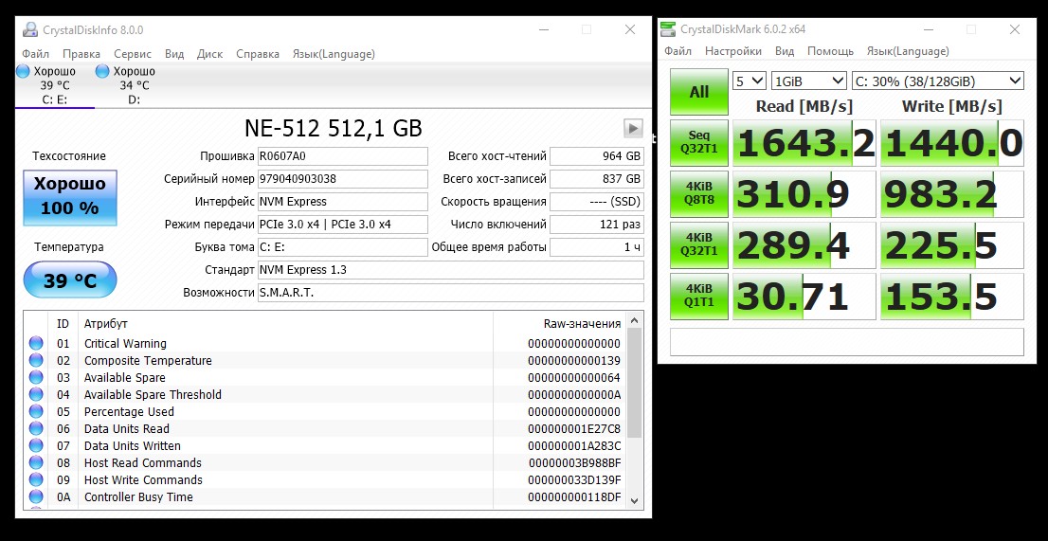Viewport: 1048px width, 541px height.
Task: Click the serial number field 979040903038
Action: pyautogui.click(x=343, y=179)
